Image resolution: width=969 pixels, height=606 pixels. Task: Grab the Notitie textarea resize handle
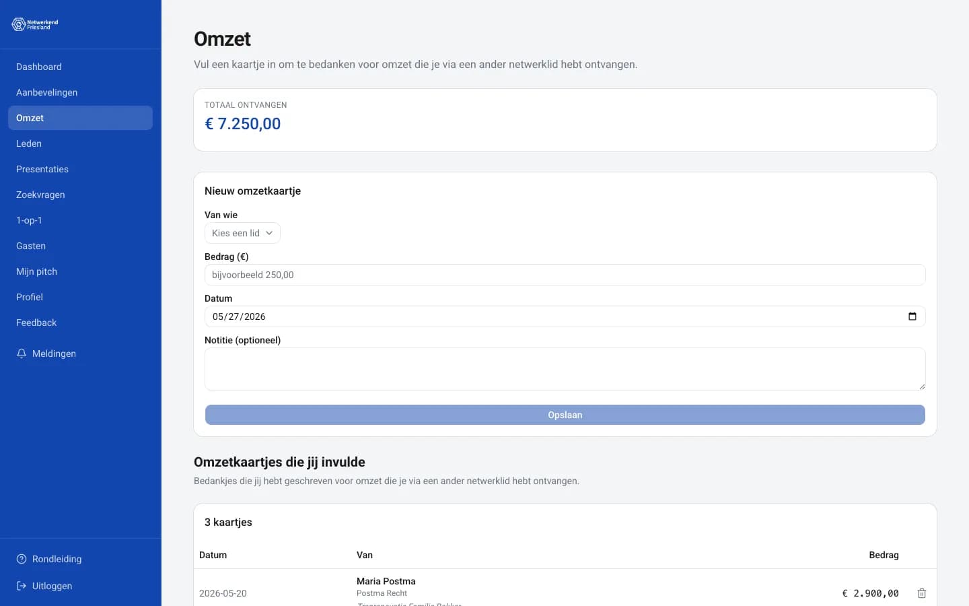click(x=921, y=386)
